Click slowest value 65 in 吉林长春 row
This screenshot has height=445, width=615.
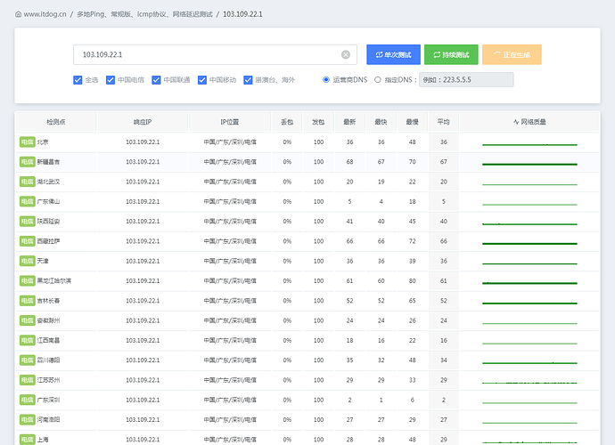pos(412,301)
